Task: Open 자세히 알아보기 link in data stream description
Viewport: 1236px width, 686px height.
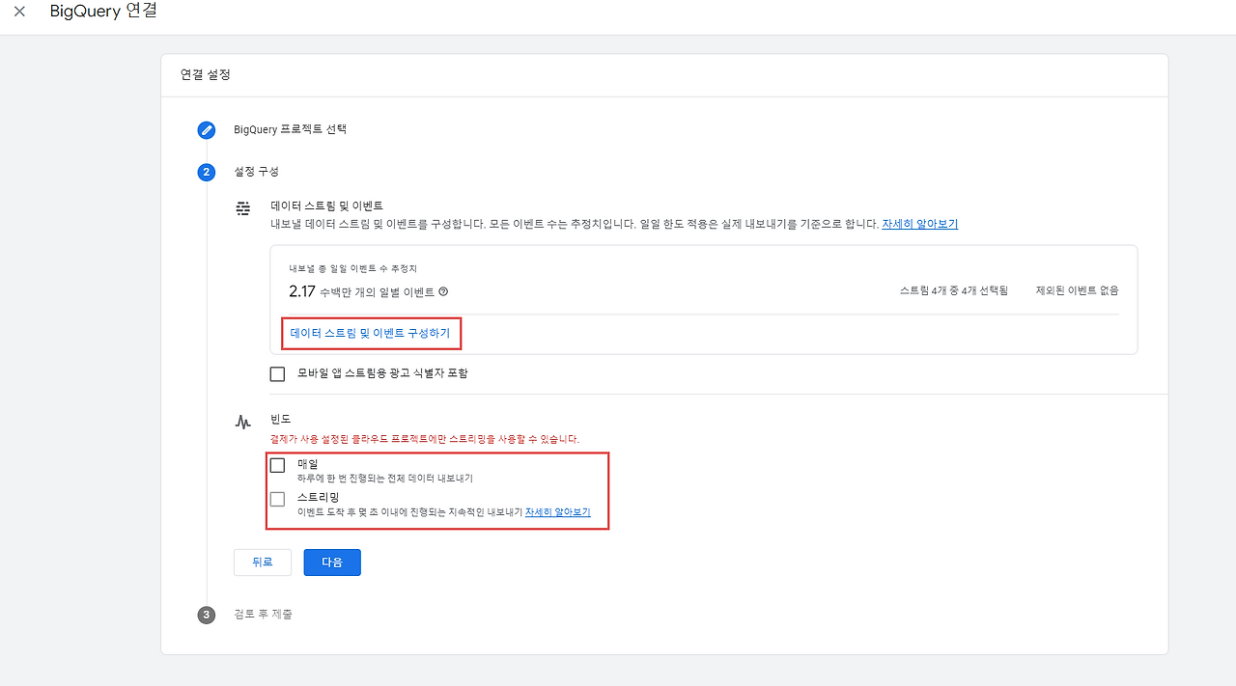Action: (x=919, y=224)
